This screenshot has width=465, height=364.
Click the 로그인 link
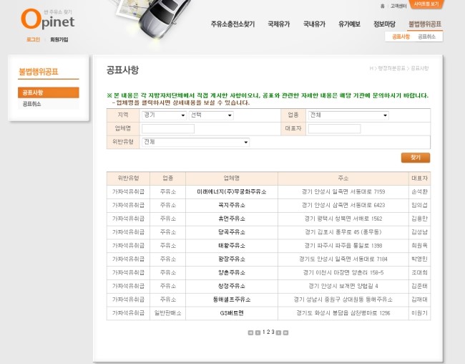(x=33, y=39)
